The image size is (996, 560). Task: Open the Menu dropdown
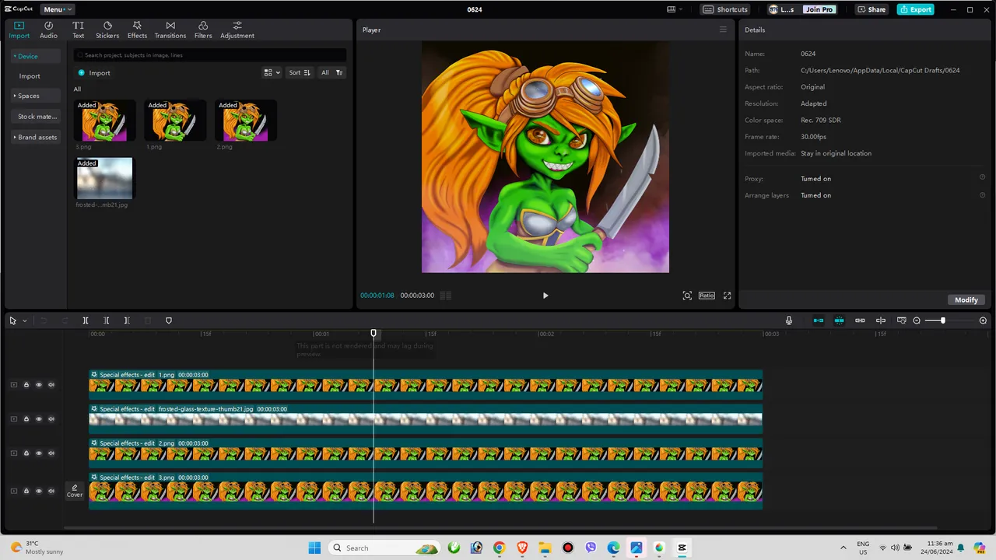pos(58,9)
